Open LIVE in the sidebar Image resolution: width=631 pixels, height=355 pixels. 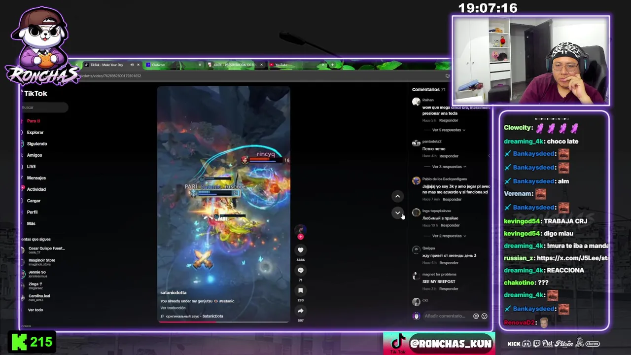[31, 167]
